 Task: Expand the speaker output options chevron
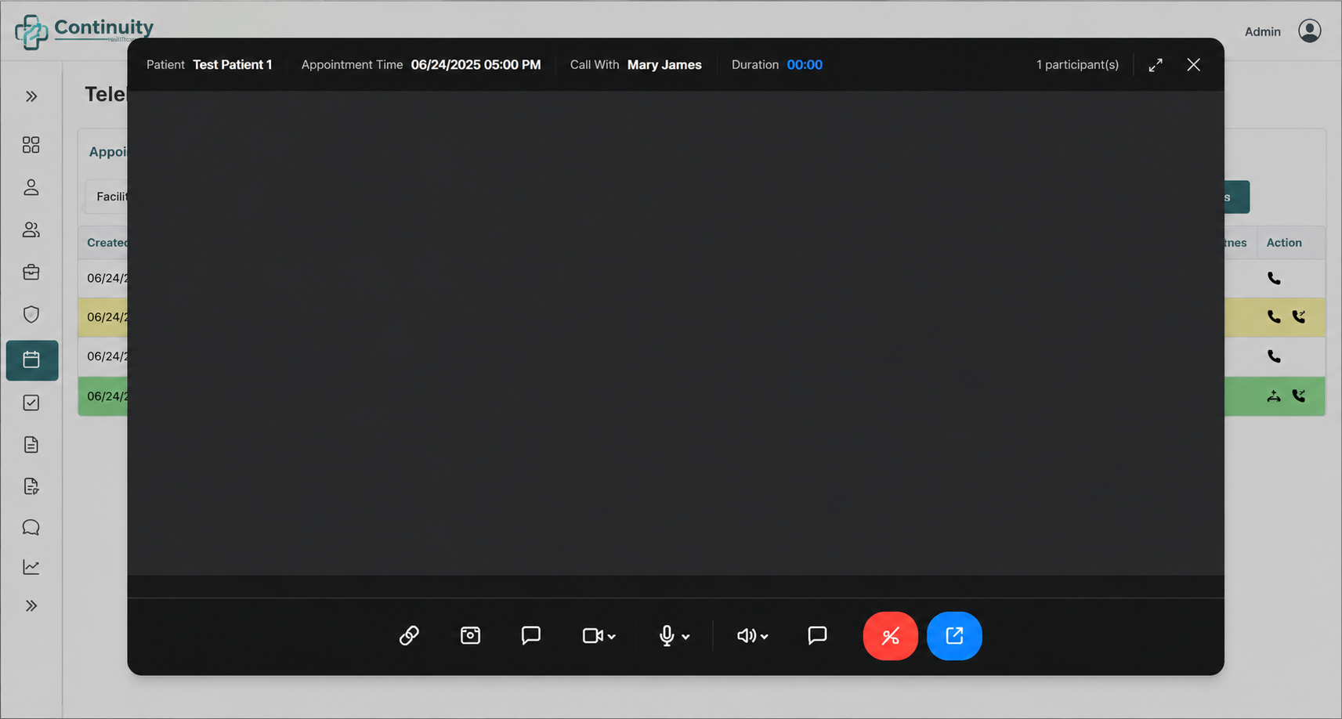pos(765,637)
